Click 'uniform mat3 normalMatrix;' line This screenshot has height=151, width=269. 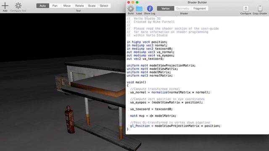150,75
